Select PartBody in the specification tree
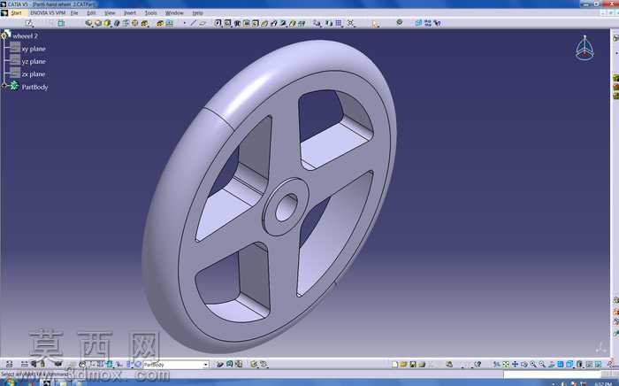 click(34, 87)
